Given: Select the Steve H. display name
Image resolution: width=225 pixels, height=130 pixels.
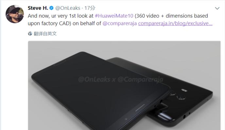Looking at the screenshot, I should [38, 8].
